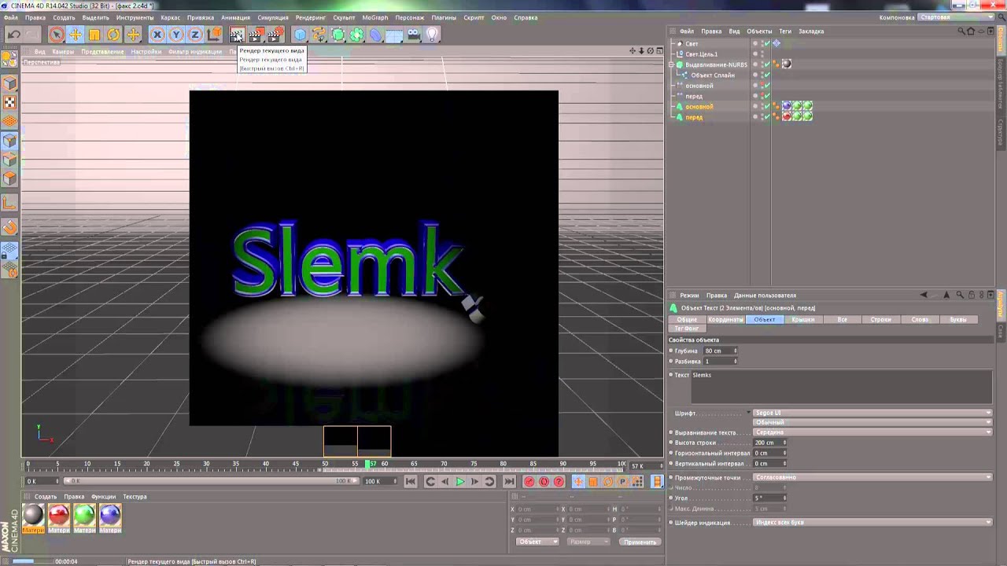The height and width of the screenshot is (566, 1007).
Task: Toggle the coordinate system icon
Action: click(x=214, y=35)
